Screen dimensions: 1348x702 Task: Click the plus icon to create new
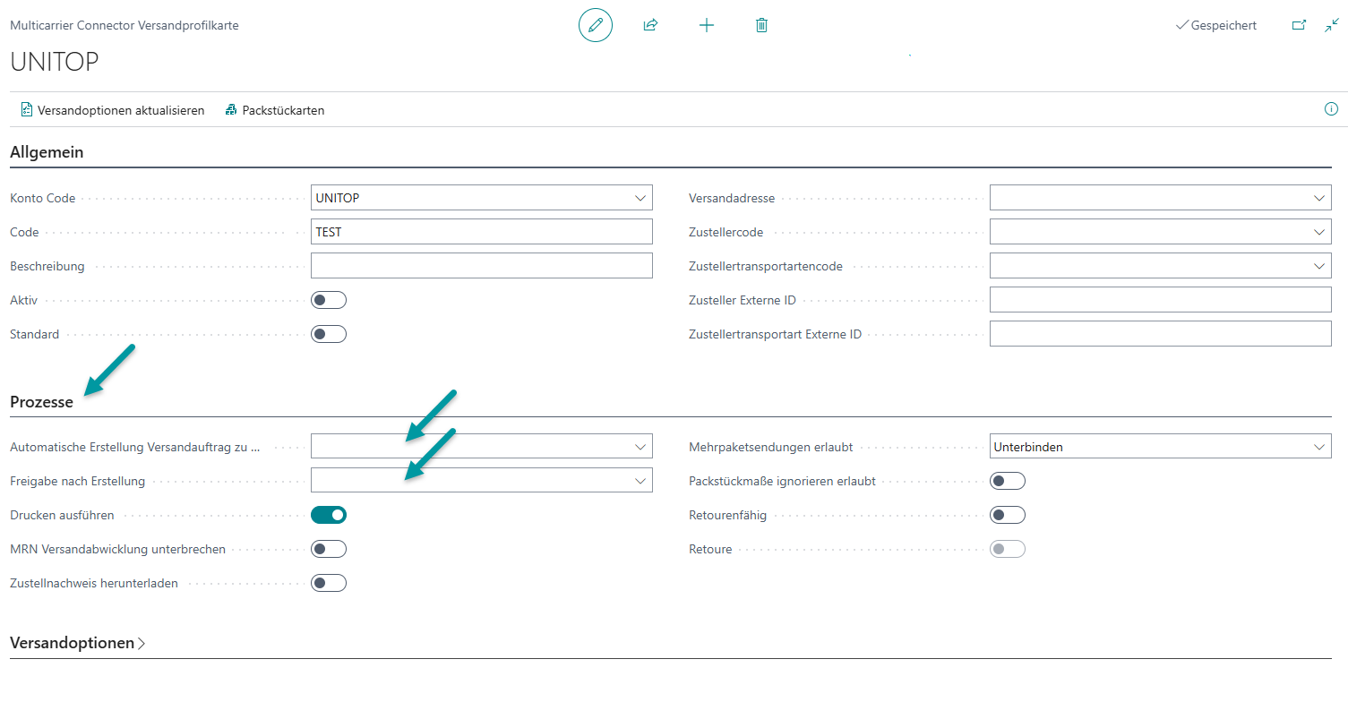(x=707, y=25)
